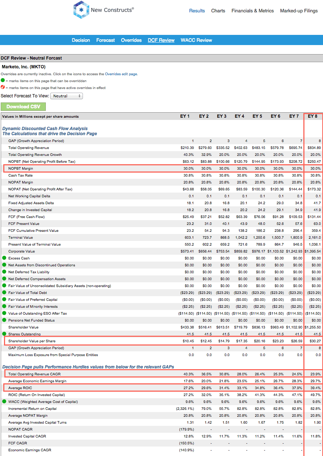Click the DCF Review - Neutral Forcast title
323x456 pixels.
coord(31,58)
